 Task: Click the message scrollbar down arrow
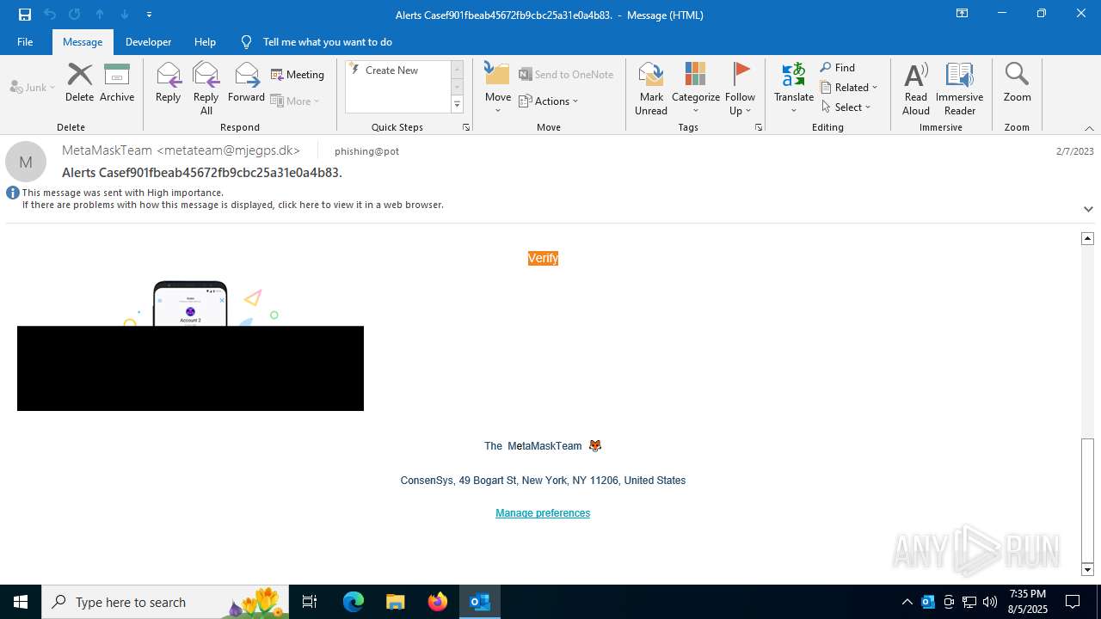1087,569
